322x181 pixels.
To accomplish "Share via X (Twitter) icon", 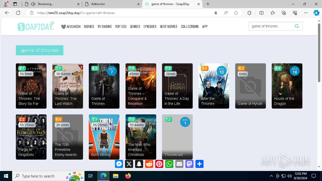I will (x=129, y=164).
